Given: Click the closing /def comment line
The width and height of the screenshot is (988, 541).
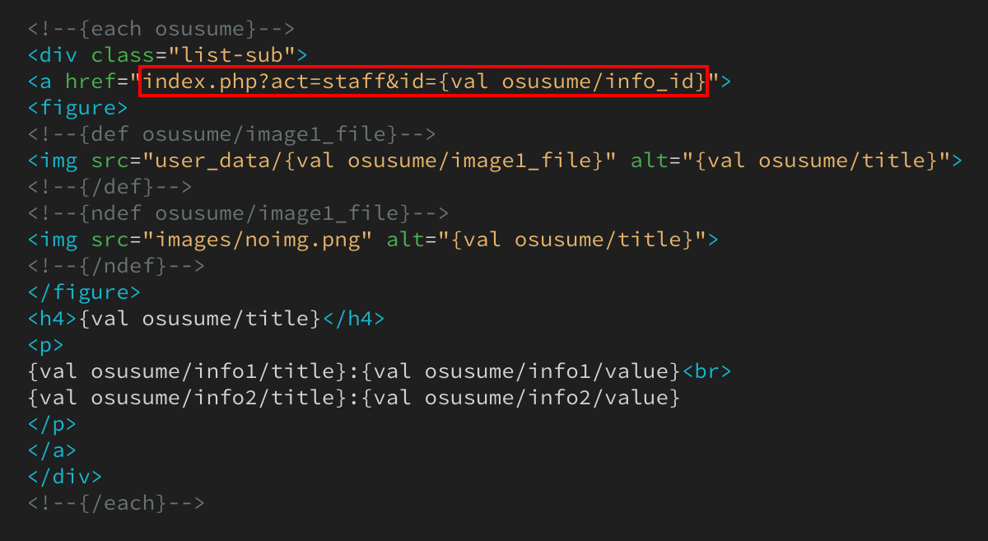Looking at the screenshot, I should coord(110,187).
